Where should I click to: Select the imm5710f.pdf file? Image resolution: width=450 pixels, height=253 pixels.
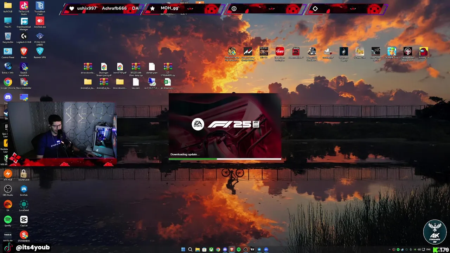point(120,68)
